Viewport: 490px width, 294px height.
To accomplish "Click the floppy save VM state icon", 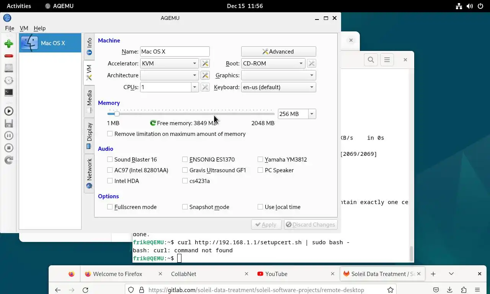I will tap(8, 123).
